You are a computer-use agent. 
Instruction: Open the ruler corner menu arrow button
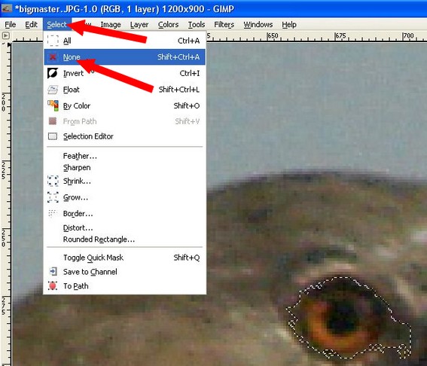point(6,35)
